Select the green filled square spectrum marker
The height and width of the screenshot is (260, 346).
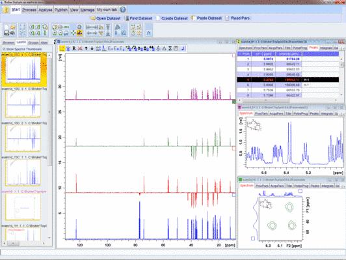[x=234, y=102]
